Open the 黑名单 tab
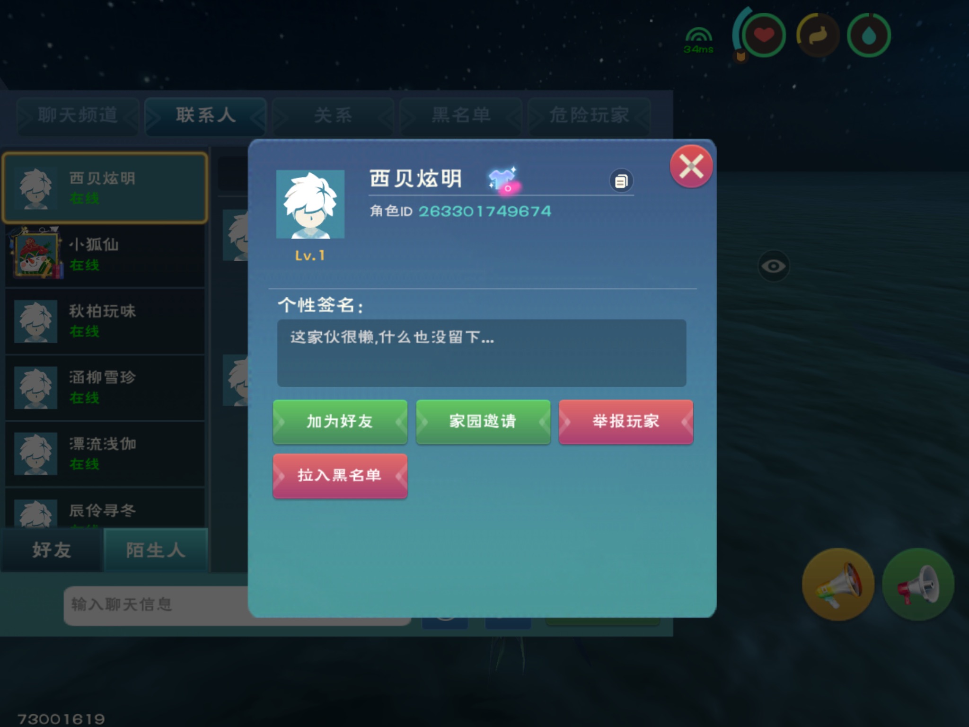This screenshot has width=969, height=727. pyautogui.click(x=461, y=115)
